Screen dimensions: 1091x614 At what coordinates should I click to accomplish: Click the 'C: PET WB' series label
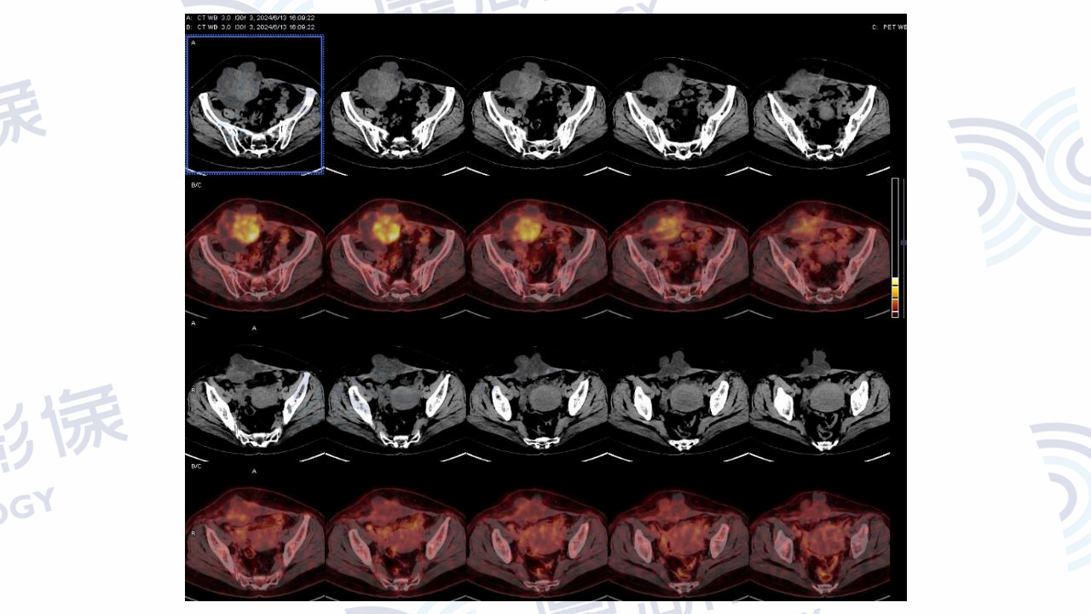point(888,27)
